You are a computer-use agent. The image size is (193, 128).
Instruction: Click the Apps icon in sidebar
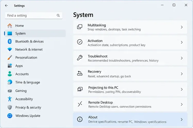pyautogui.click(x=10, y=66)
